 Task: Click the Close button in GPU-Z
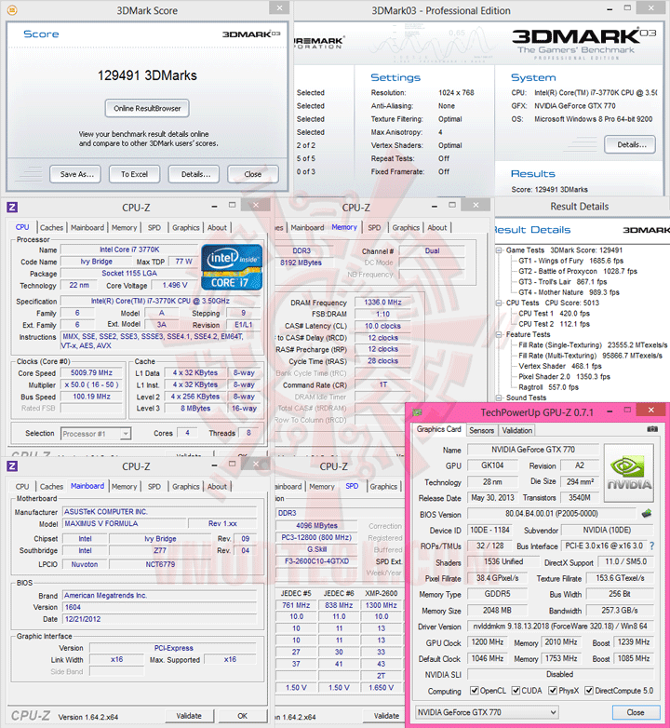tap(636, 712)
